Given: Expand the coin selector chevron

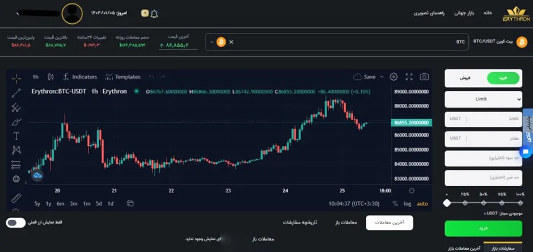Looking at the screenshot, I should point(212,42).
